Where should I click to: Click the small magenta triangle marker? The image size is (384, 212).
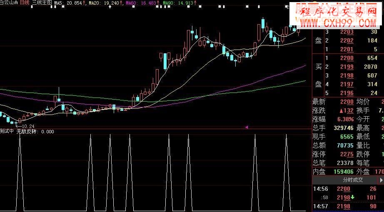coord(247,127)
